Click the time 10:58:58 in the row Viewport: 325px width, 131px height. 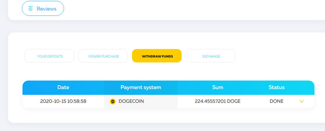pos(77,102)
